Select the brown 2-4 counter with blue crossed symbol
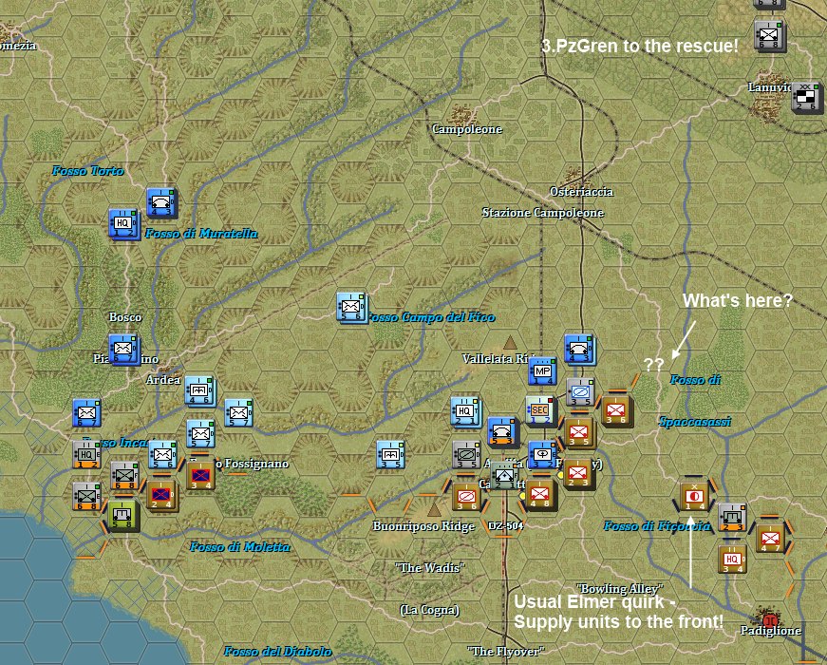Viewport: 827px width, 665px height. pos(162,496)
